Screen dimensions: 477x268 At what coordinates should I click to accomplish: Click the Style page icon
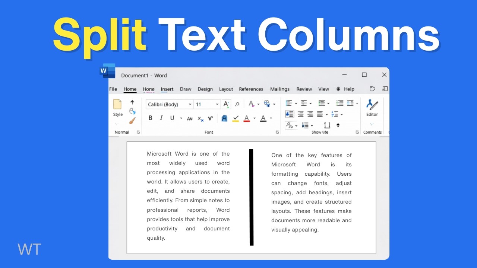(117, 105)
